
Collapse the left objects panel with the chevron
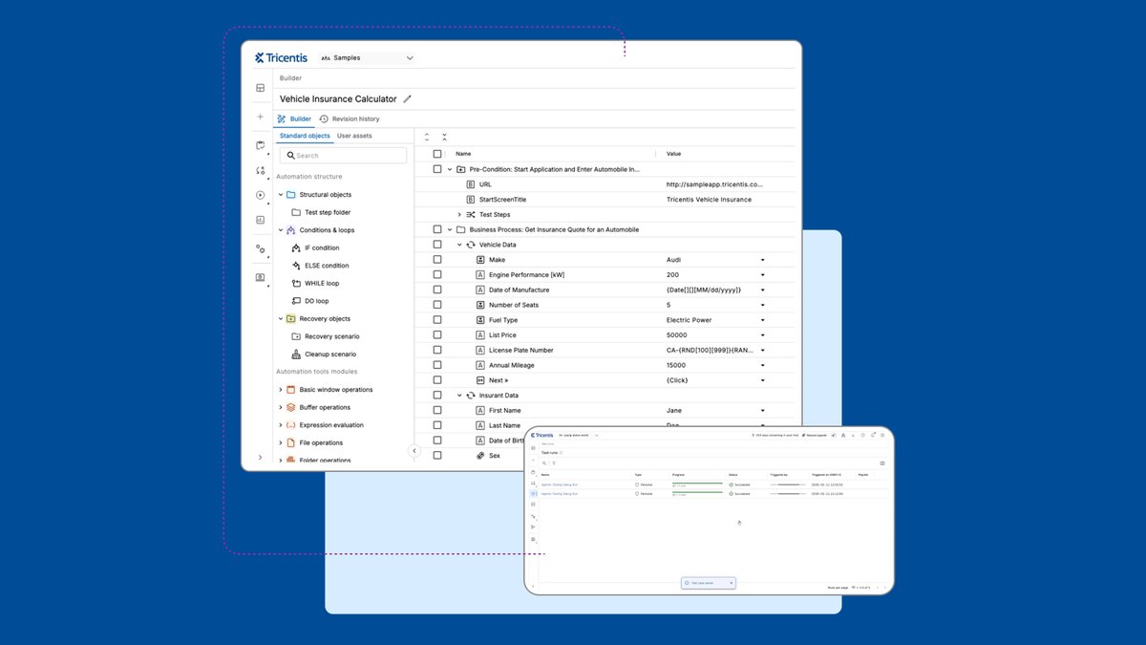[414, 451]
